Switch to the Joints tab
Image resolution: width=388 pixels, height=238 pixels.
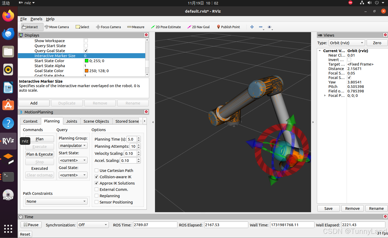pos(72,121)
